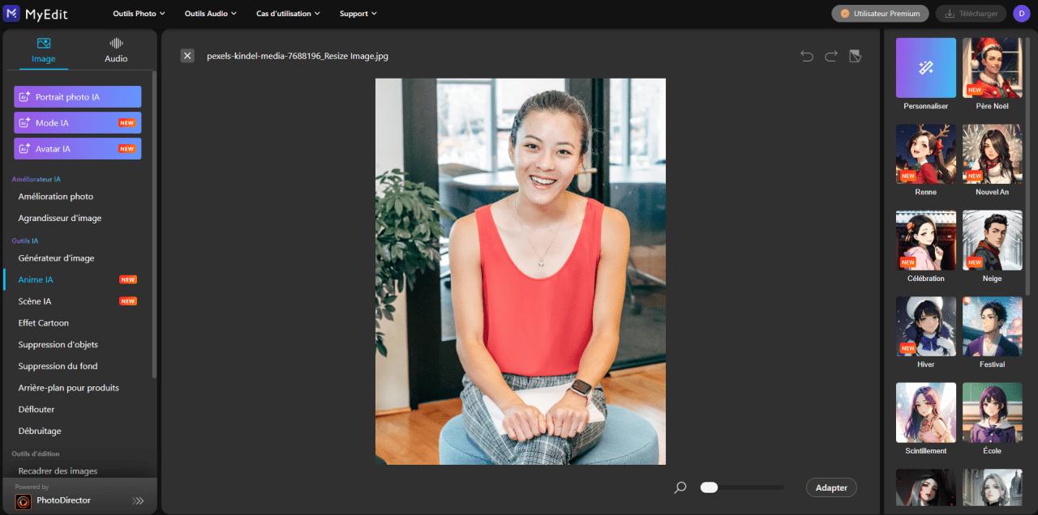Click the styles panel scrollbar
This screenshot has width=1038, height=515.
pyautogui.click(x=1028, y=166)
